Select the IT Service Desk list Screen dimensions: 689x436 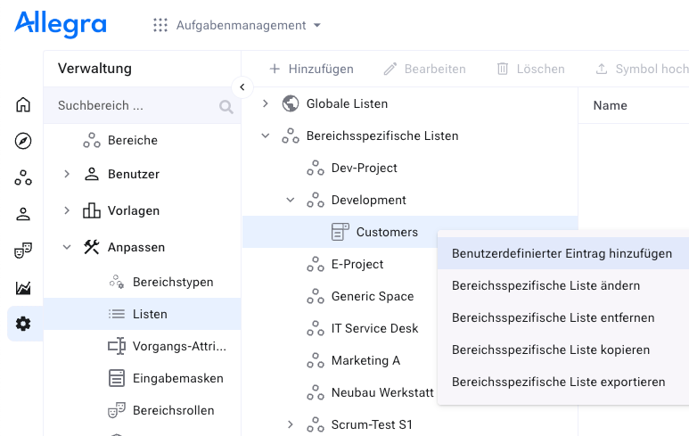pyautogui.click(x=374, y=328)
